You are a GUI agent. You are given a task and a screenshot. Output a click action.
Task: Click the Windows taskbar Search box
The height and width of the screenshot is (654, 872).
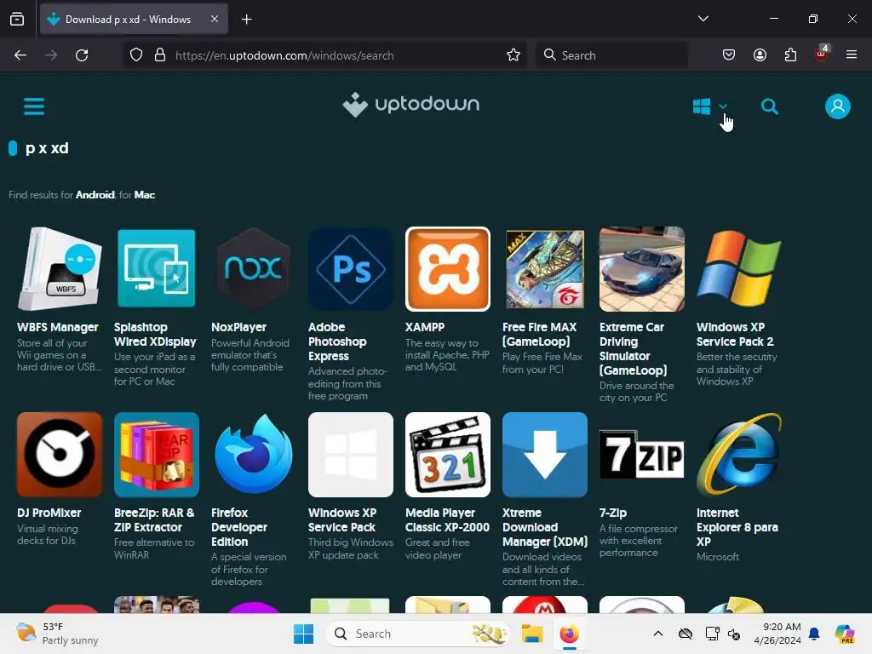click(x=418, y=634)
